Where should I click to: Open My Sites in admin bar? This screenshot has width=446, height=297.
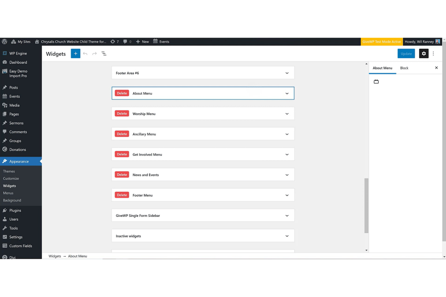coord(21,42)
